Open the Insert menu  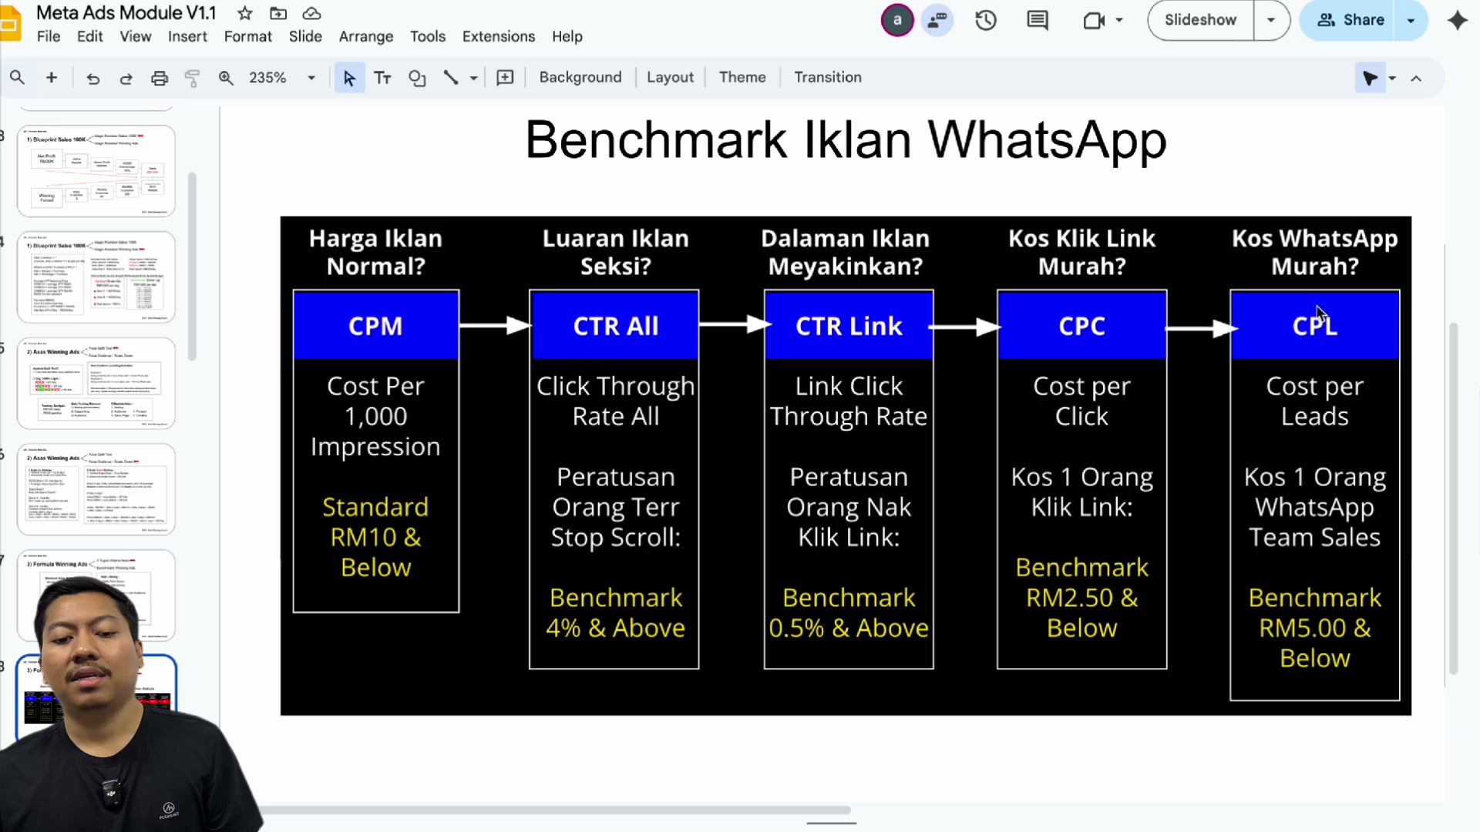(x=187, y=36)
